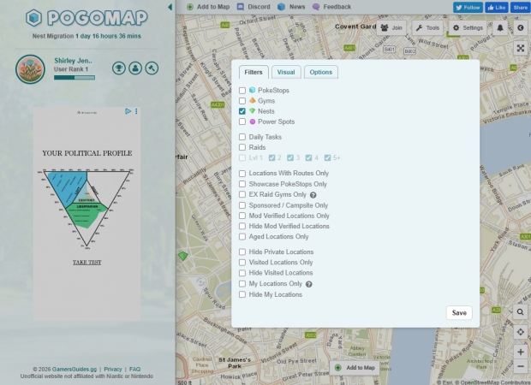Image resolution: width=531 pixels, height=385 pixels.
Task: Collapse the sidebar with the arrow icon
Action: coord(170,7)
